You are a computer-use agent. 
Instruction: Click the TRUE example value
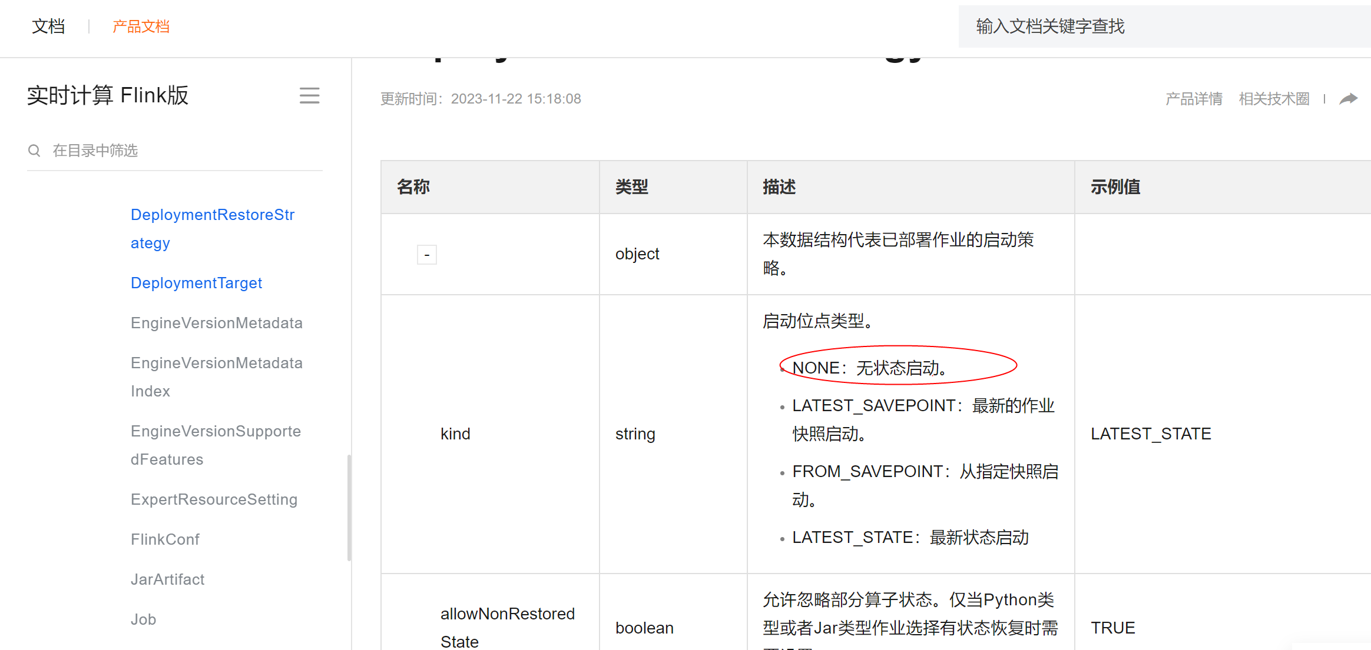(1112, 628)
